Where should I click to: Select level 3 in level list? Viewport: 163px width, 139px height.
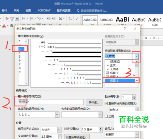(22, 49)
